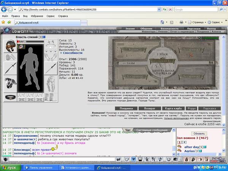Click the Подсказка button

(x=209, y=108)
